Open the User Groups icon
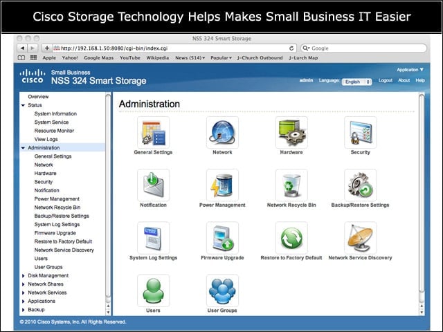Image resolution: width=443 pixels, height=332 pixels. coord(222,290)
